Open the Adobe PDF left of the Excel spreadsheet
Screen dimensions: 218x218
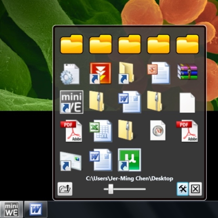pos(71,131)
